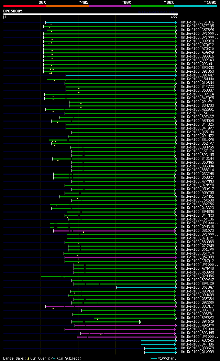This screenshot has width=220, height=361.
Task: Click the UniRef100_A5ATD5 name
Action: pyautogui.click(x=197, y=193)
